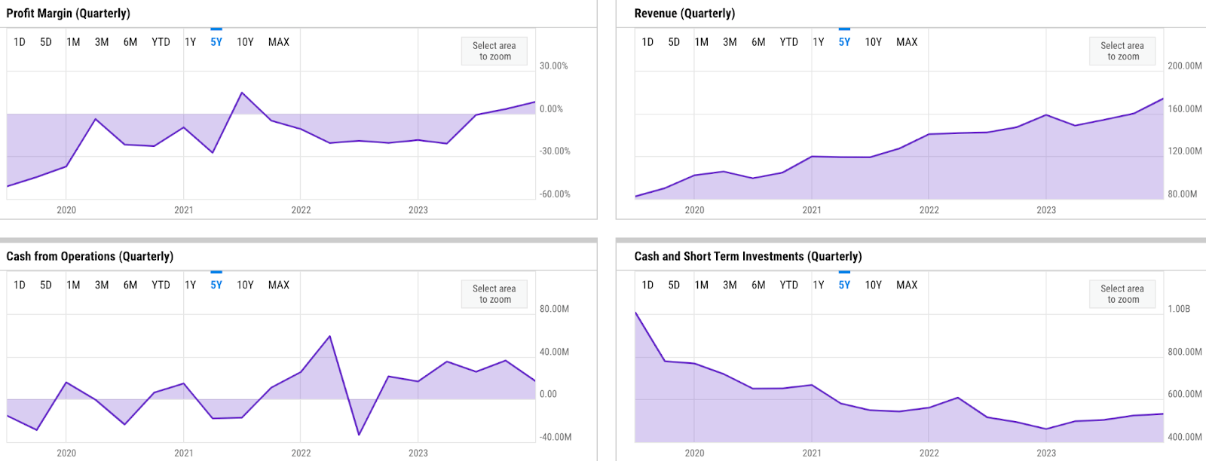This screenshot has width=1206, height=461.
Task: Set Revenue chart range to 1Y
Action: [x=819, y=42]
